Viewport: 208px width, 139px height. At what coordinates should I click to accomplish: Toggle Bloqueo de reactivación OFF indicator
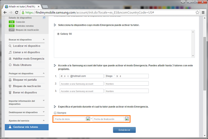[x=11, y=30]
